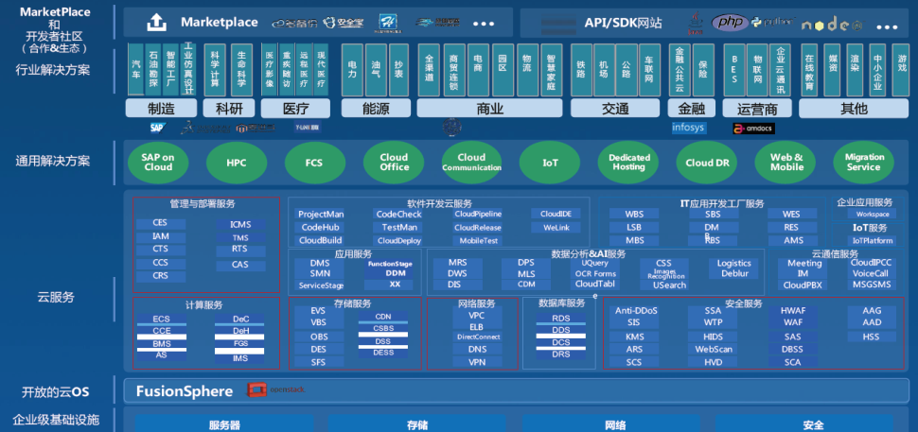Click the SAP logo under 制造
The height and width of the screenshot is (432, 918).
tap(158, 127)
